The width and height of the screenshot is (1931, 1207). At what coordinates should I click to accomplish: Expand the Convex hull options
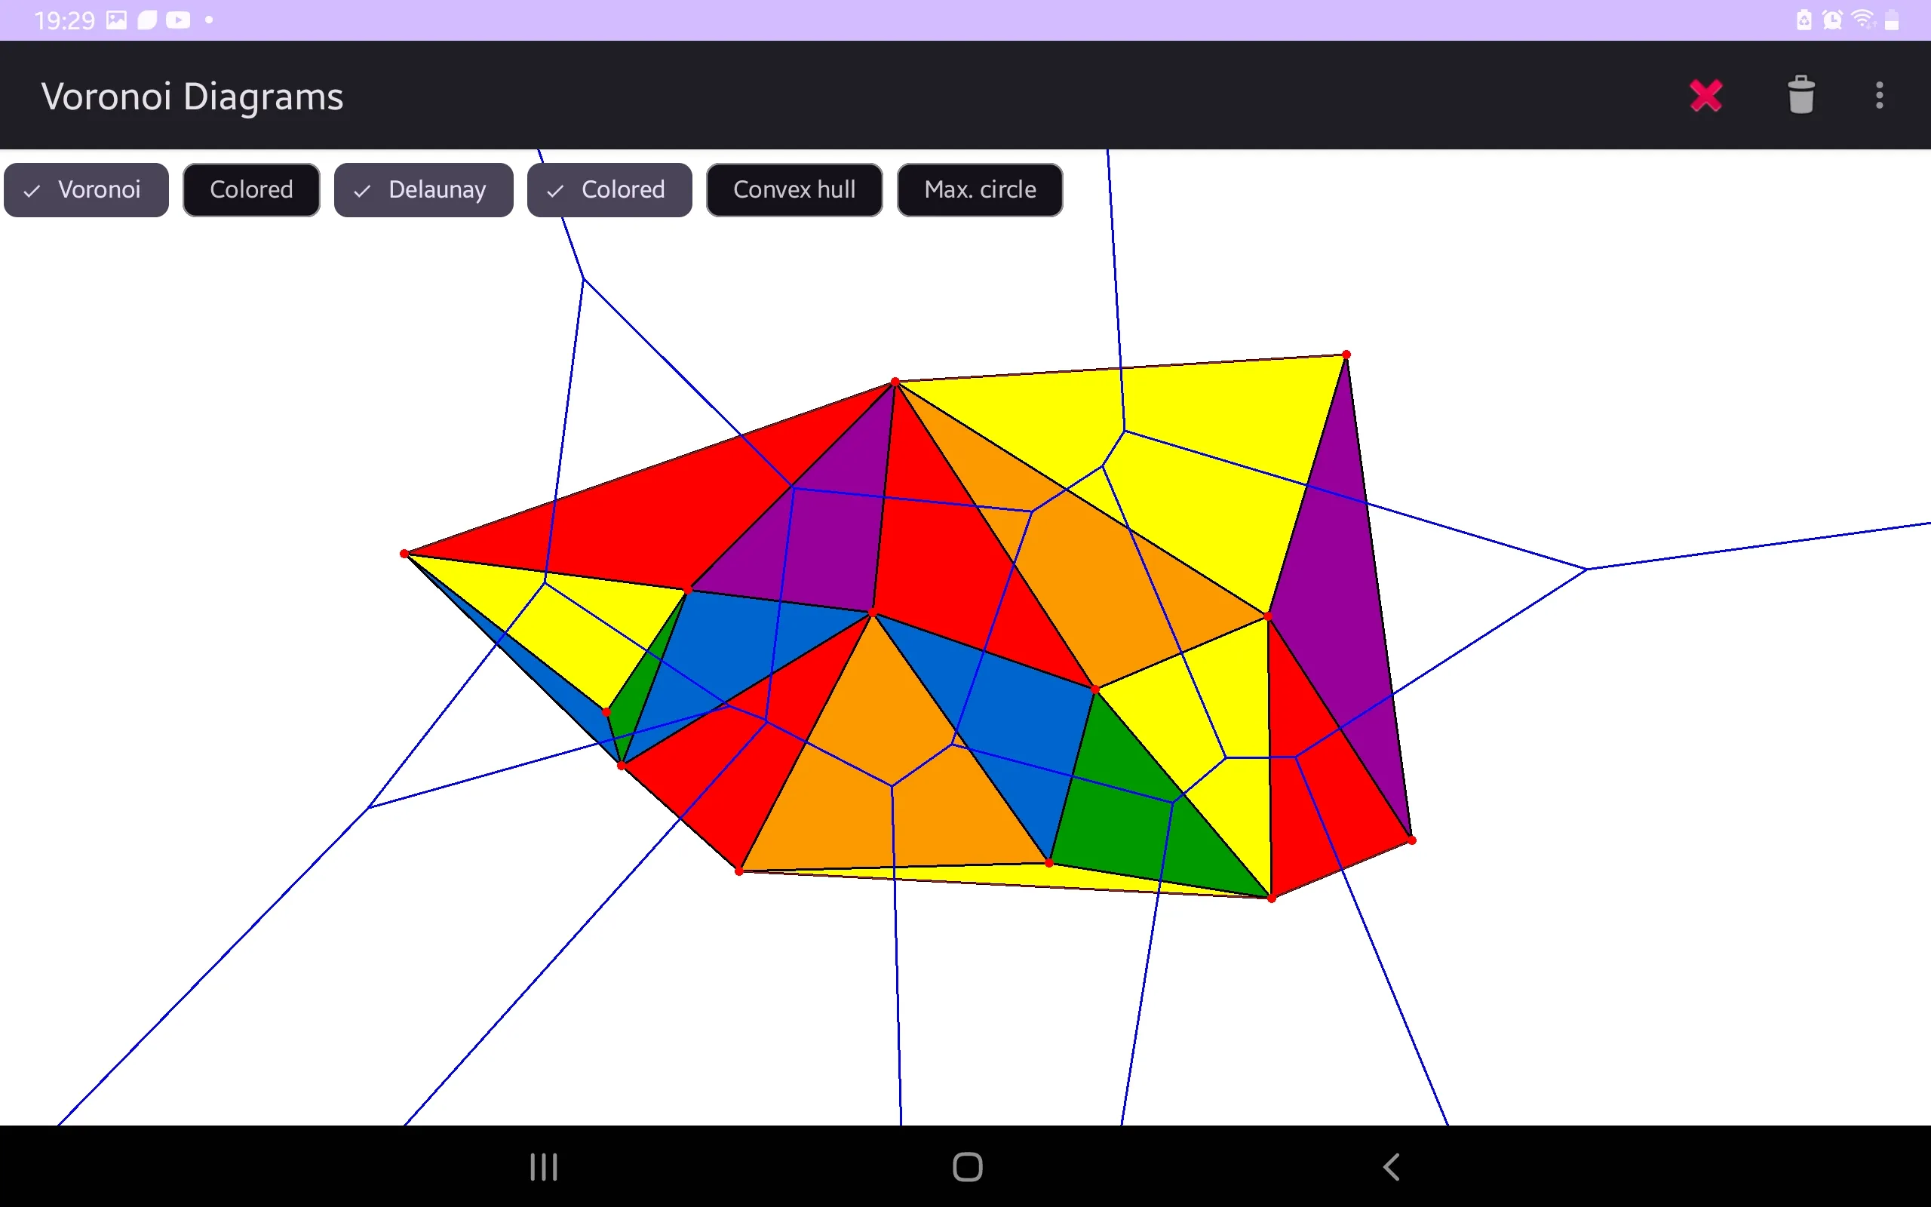(x=793, y=189)
